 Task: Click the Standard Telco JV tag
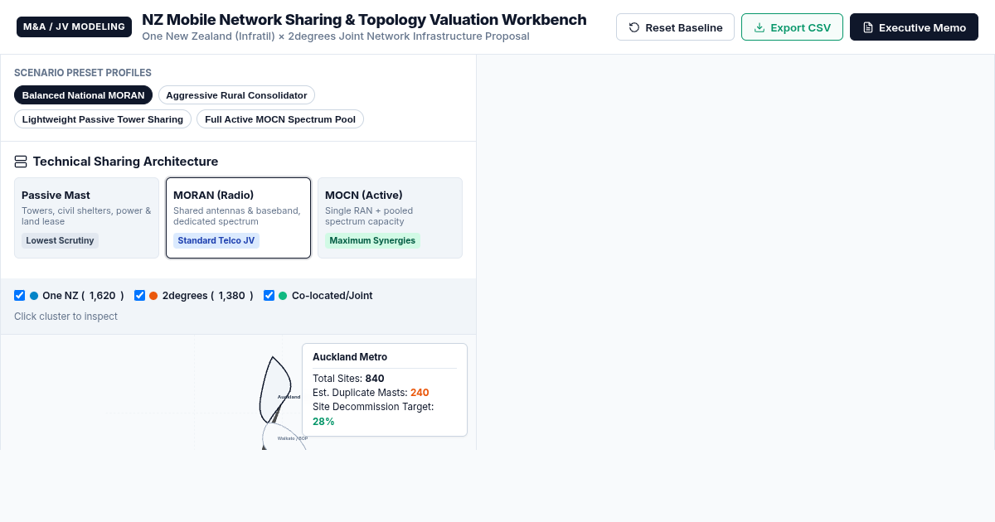click(216, 241)
